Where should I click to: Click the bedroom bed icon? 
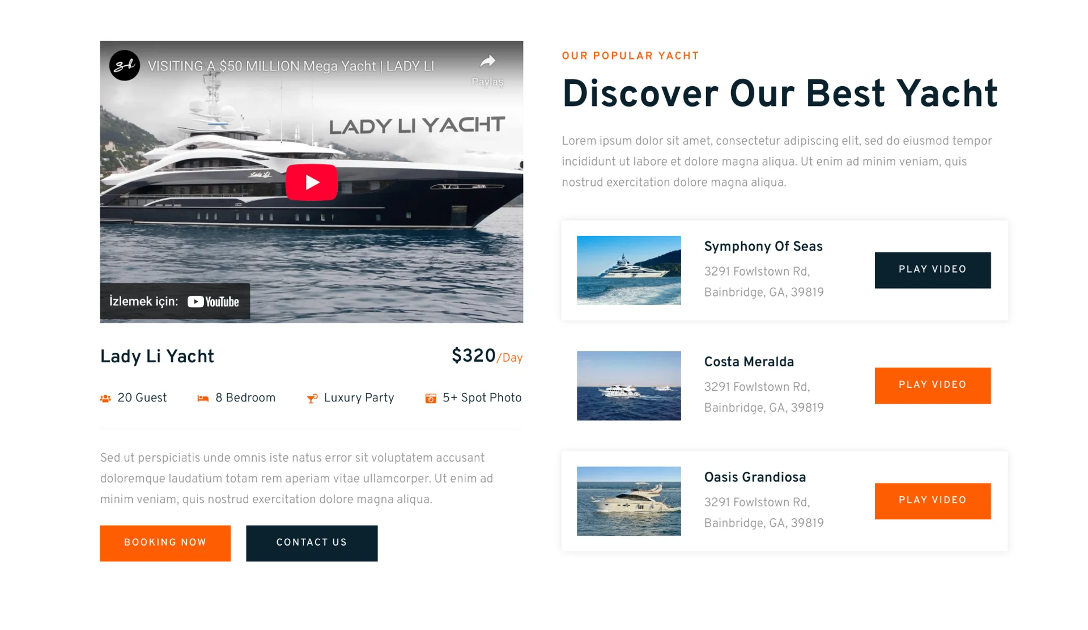pos(203,399)
